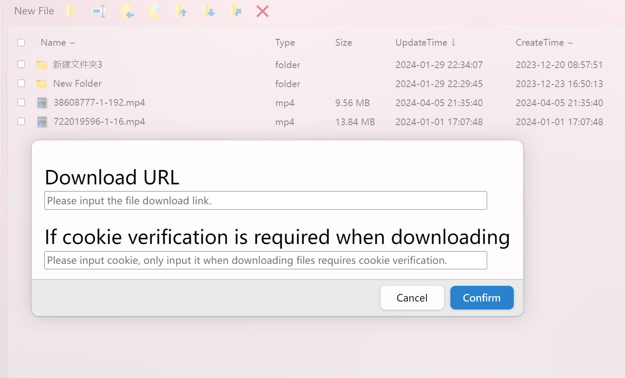Click the Share folder icon
This screenshot has height=378, width=625.
coord(236,11)
